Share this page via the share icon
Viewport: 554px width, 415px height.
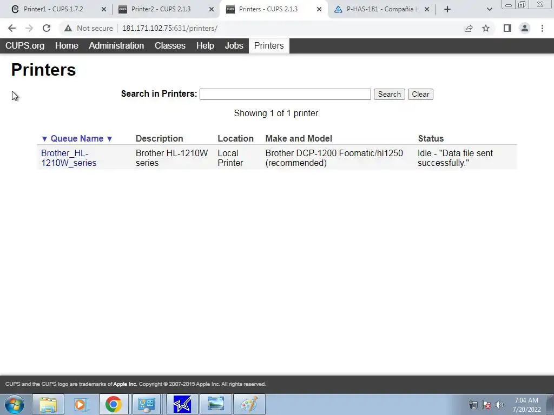coord(469,28)
